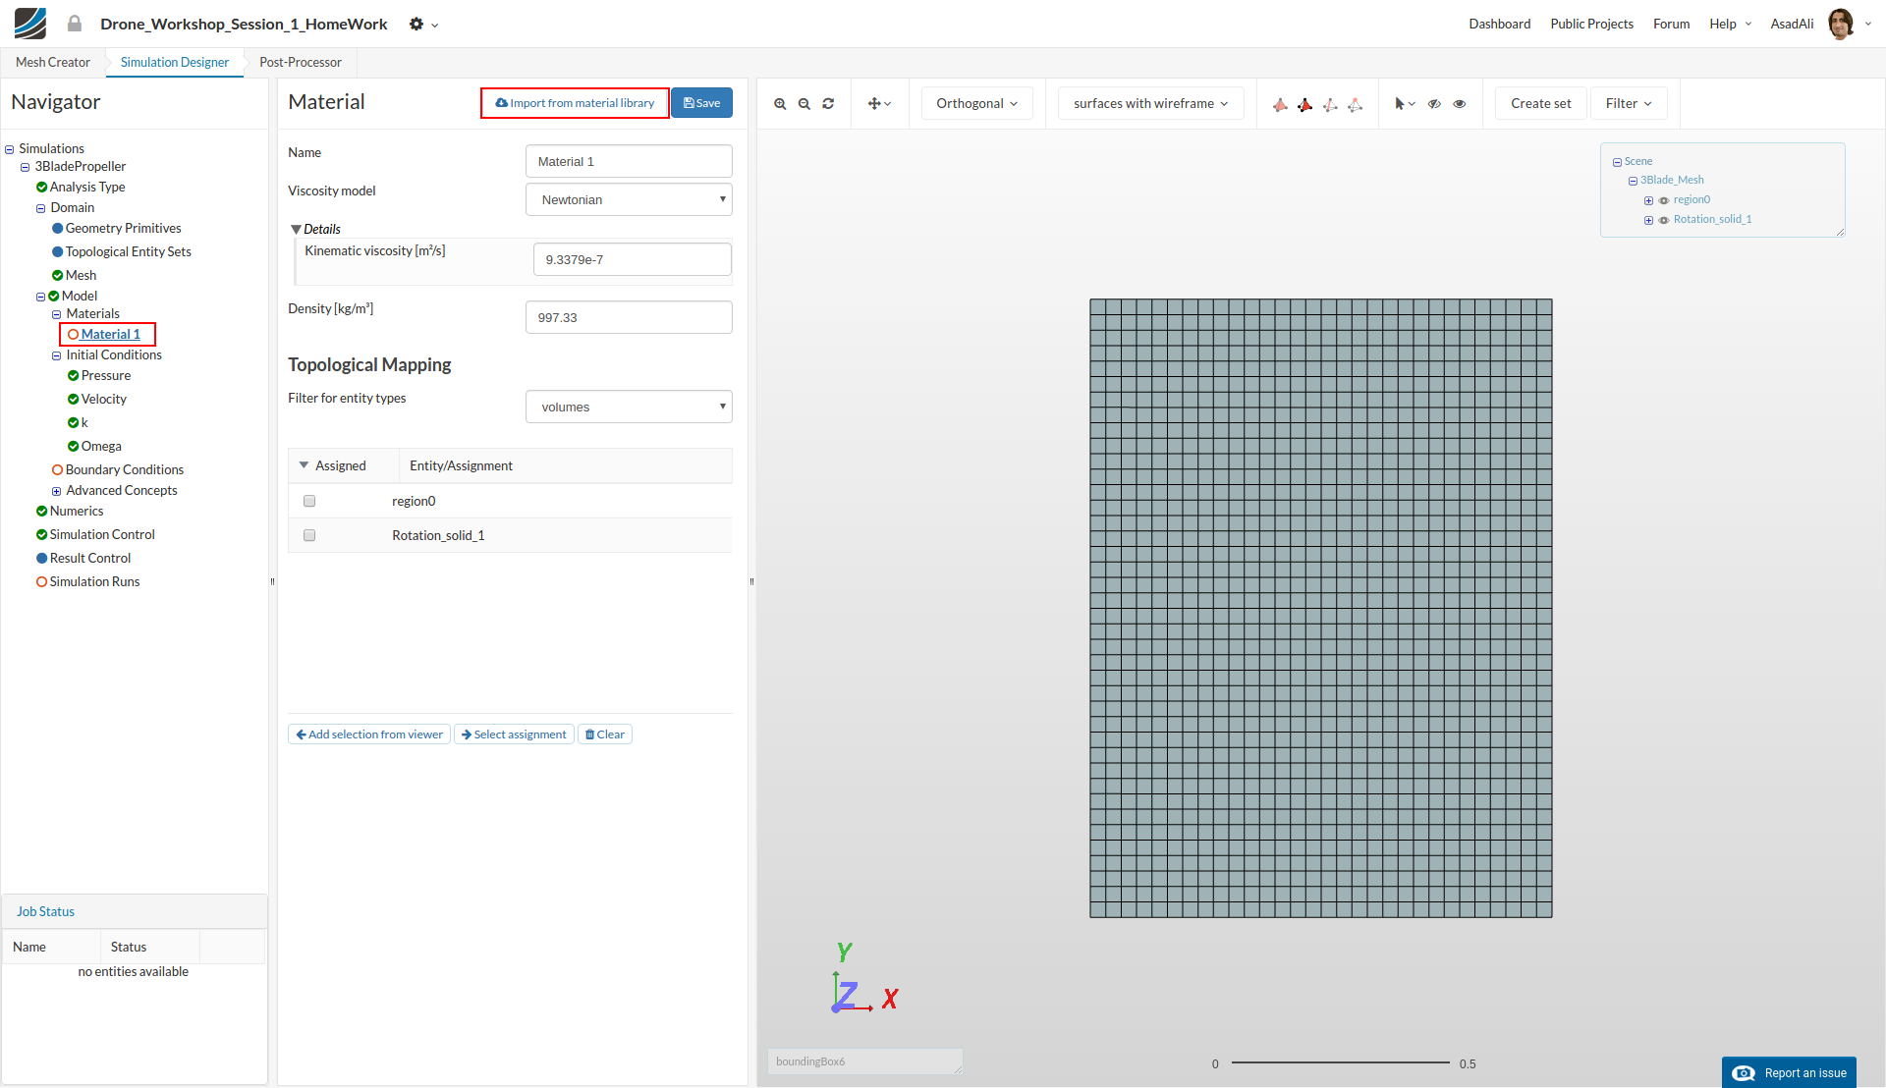
Task: Open surfaces with wireframe render dropdown
Action: point(1150,104)
